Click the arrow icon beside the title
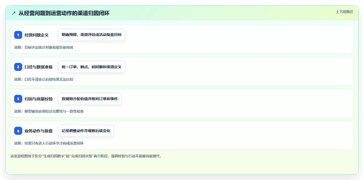Image resolution: width=364 pixels, height=180 pixels. [x=14, y=13]
